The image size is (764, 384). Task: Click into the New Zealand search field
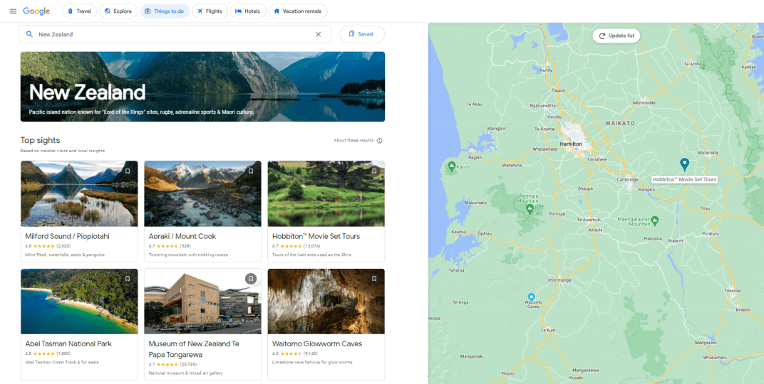[x=175, y=35]
